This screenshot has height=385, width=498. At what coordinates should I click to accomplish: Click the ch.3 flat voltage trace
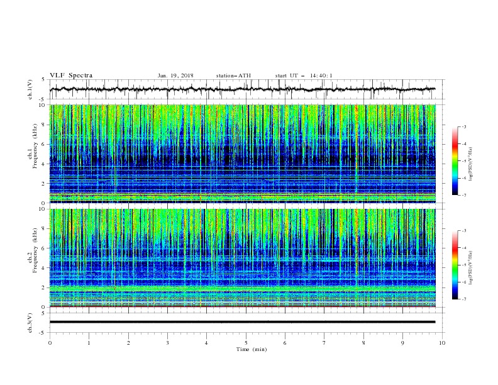pos(242,322)
